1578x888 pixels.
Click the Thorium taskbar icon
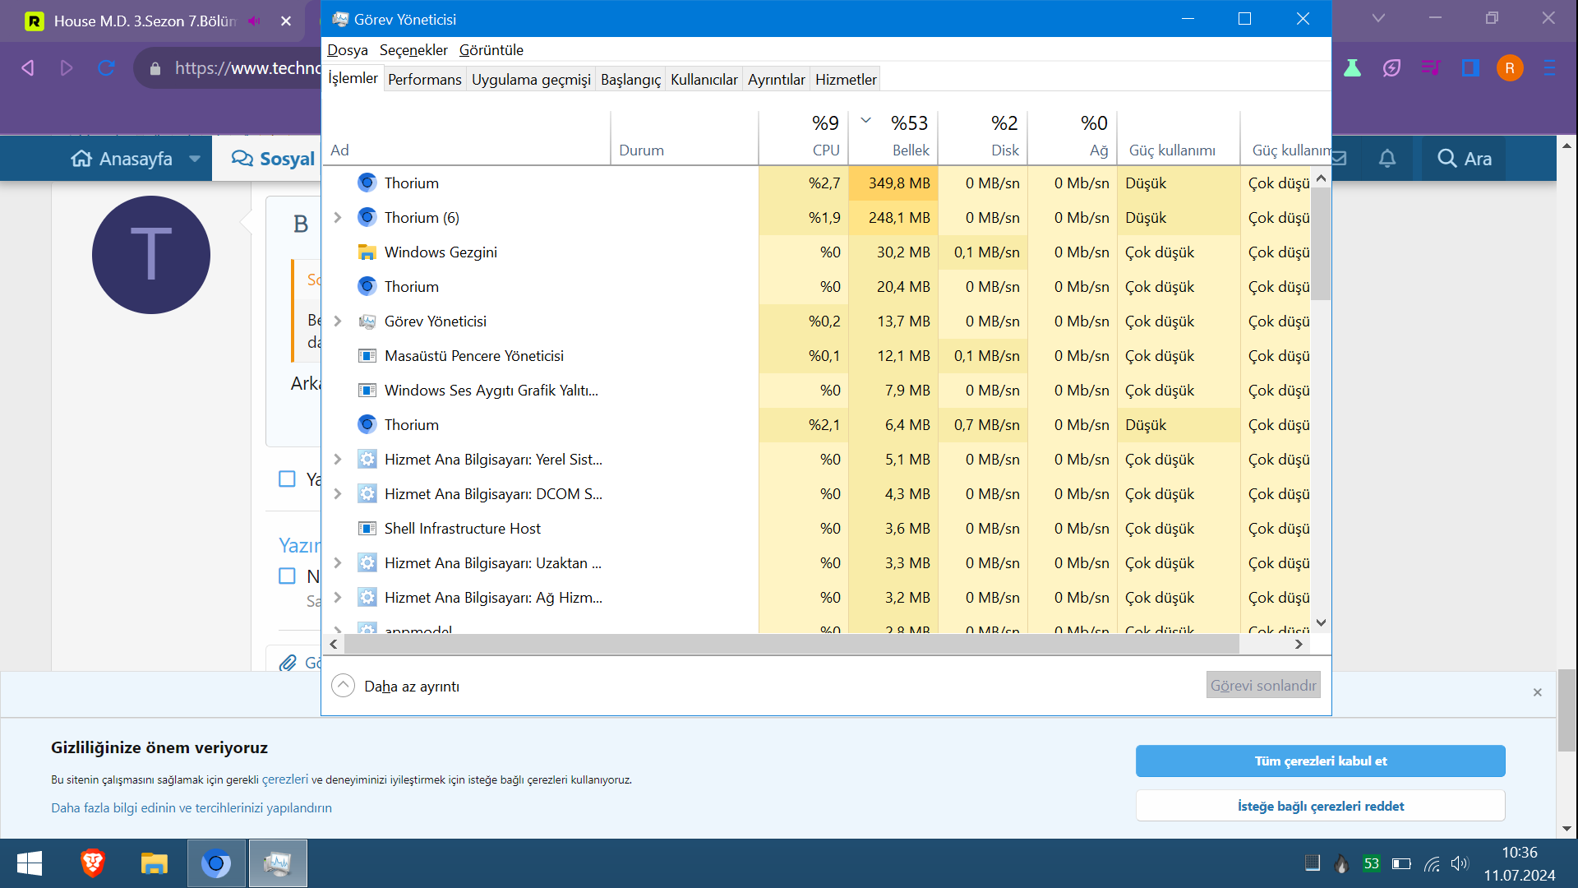(x=216, y=863)
